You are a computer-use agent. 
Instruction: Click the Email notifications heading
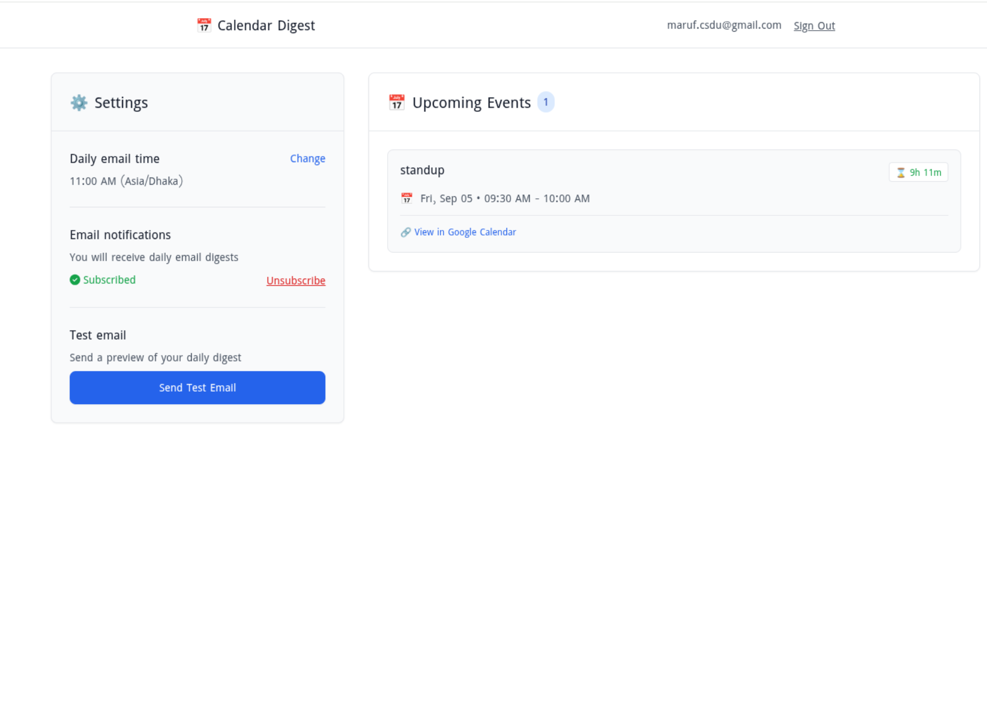coord(120,235)
